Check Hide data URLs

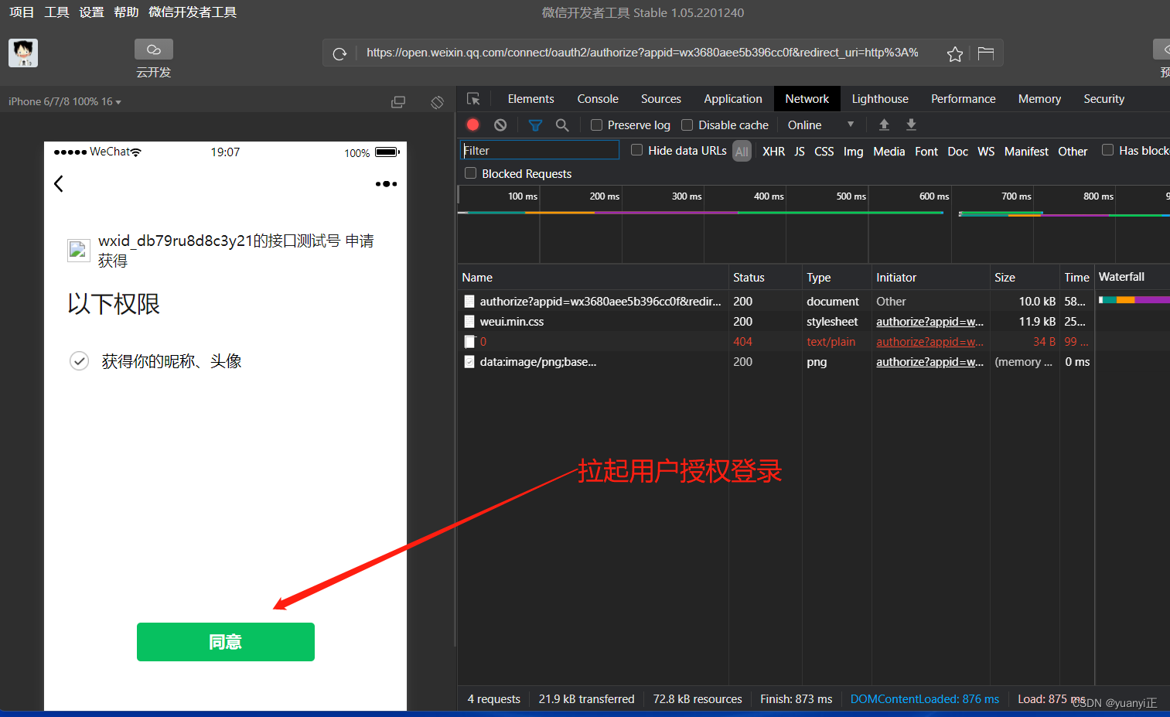click(636, 150)
